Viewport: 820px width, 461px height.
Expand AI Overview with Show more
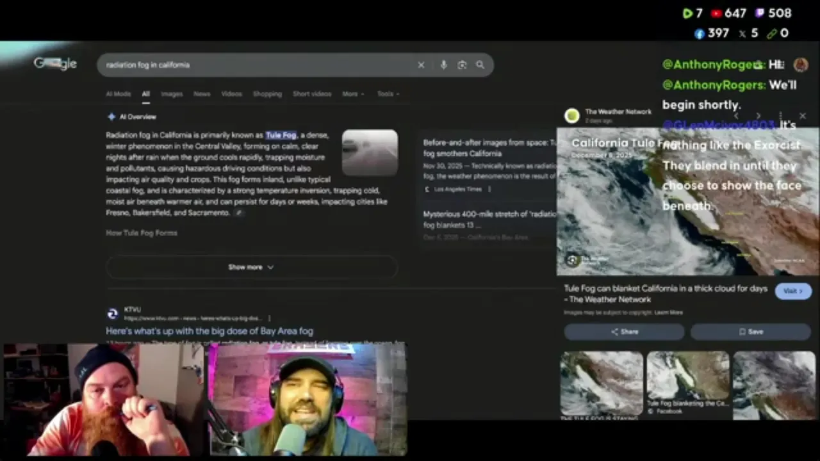click(x=251, y=267)
